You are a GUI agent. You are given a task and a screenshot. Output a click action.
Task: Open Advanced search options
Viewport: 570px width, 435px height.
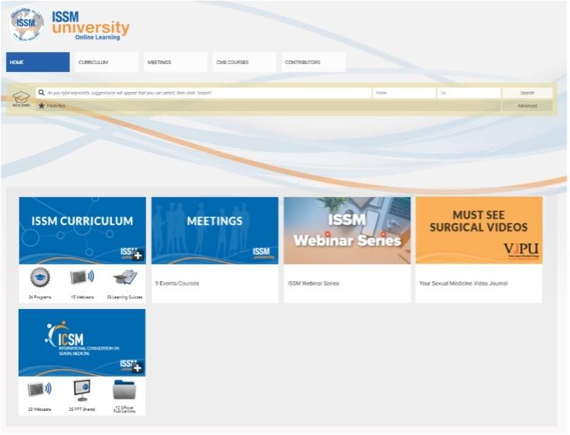click(527, 105)
